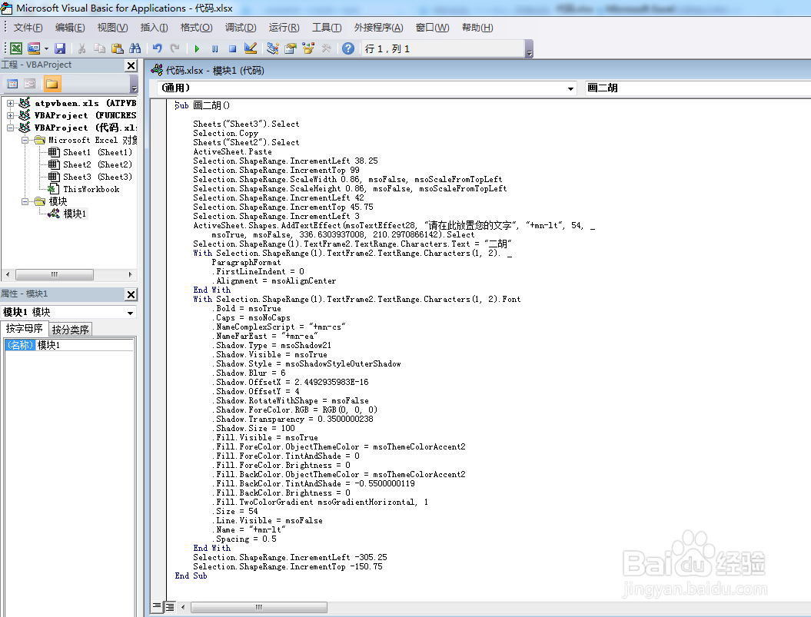Expand the VBAProject (FUNCRES) node

tap(10, 115)
